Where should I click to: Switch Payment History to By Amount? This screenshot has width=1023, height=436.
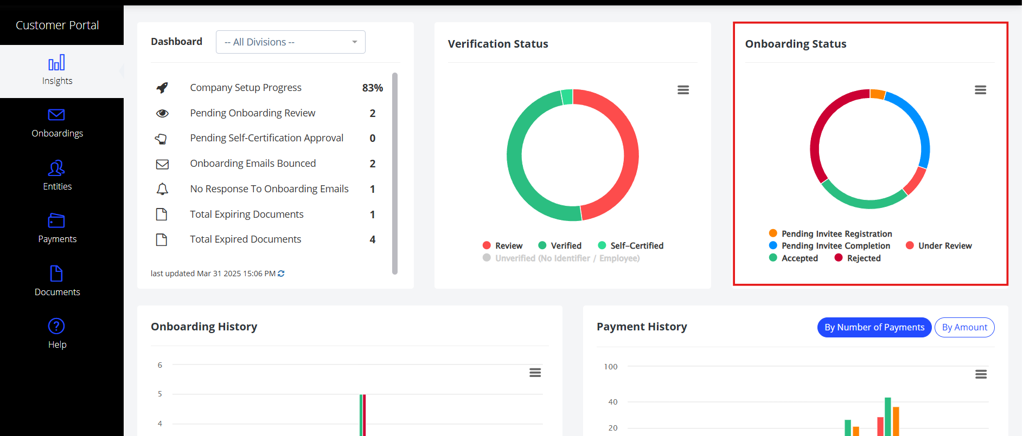click(x=964, y=327)
